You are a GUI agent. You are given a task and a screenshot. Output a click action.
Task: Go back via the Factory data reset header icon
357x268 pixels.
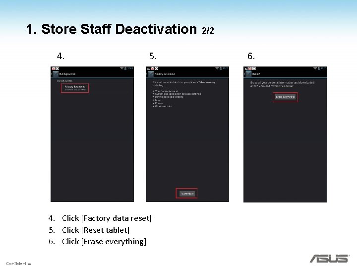(x=151, y=74)
